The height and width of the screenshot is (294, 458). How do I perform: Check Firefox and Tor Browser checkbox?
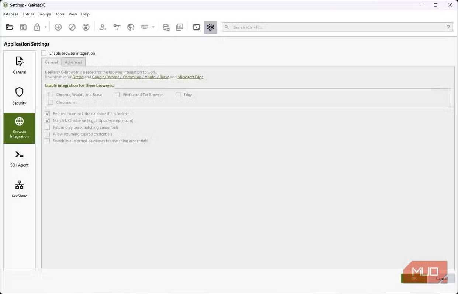117,95
